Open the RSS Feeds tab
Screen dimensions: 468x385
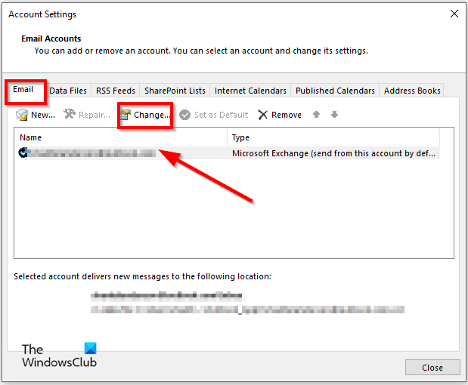pyautogui.click(x=116, y=91)
